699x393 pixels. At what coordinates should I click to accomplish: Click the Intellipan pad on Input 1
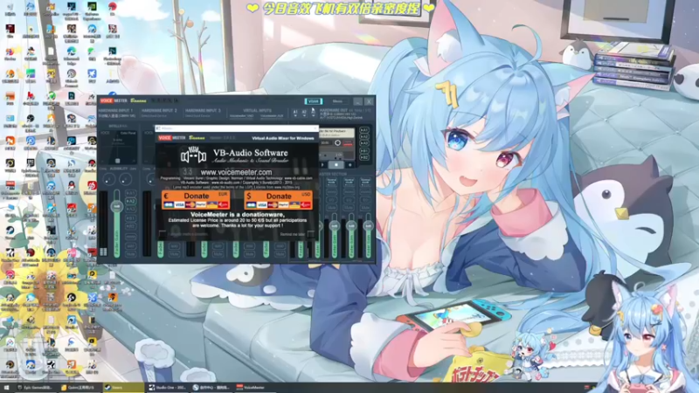point(119,148)
